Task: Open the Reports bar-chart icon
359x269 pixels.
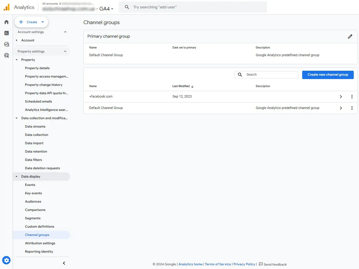Action: click(6, 33)
